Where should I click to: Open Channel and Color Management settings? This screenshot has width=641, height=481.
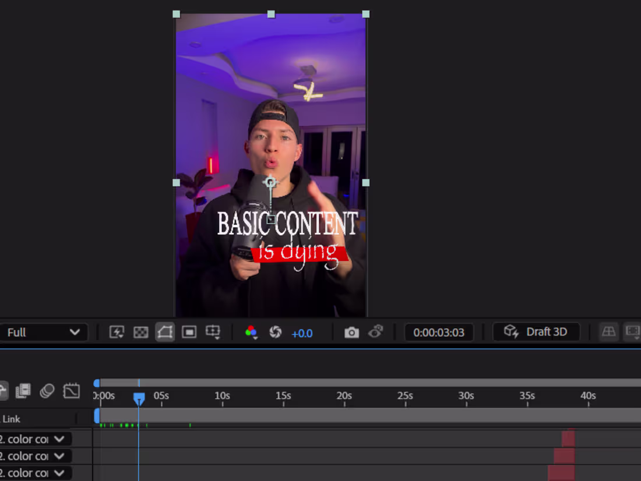(251, 332)
